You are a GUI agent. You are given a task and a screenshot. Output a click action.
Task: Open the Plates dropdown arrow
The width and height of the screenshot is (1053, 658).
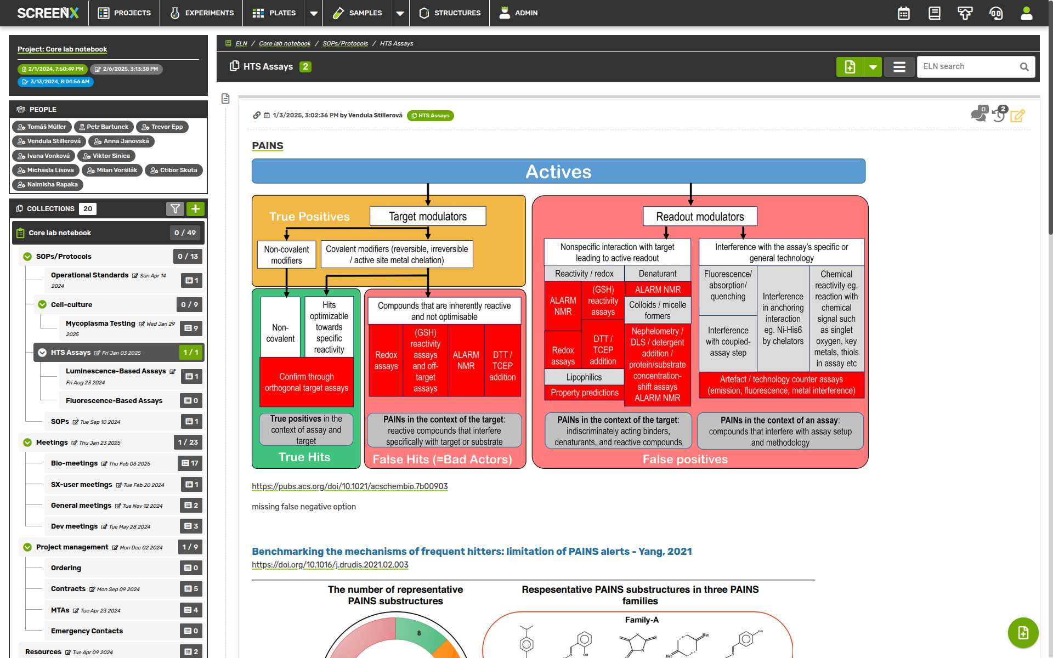coord(313,13)
